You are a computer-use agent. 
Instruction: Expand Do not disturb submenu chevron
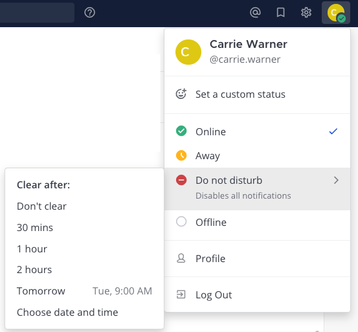click(x=336, y=181)
